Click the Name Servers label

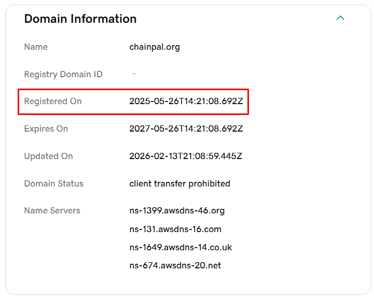coord(52,210)
